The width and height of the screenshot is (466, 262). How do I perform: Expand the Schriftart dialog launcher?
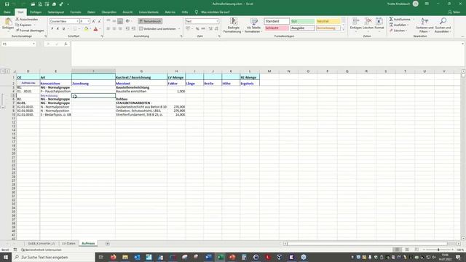pos(102,36)
